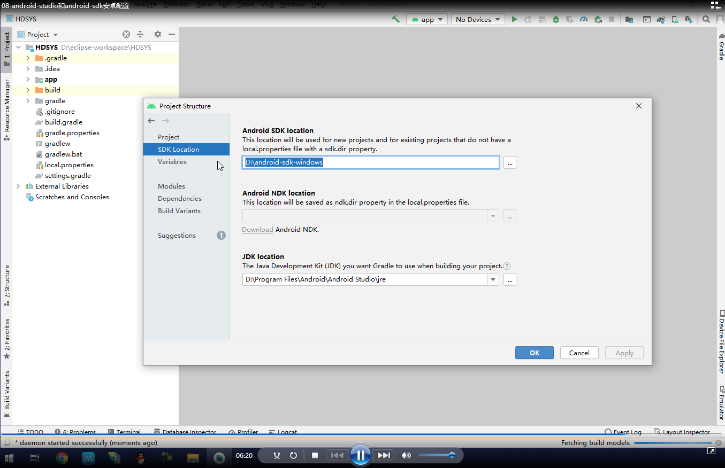
Task: Open the SDK Manager icon
Action: [x=688, y=19]
